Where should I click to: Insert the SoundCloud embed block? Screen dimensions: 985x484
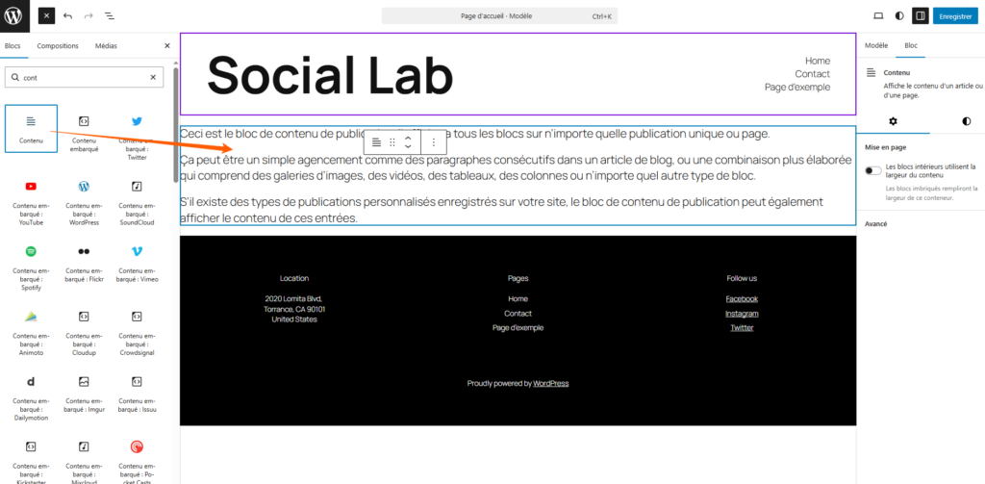137,202
